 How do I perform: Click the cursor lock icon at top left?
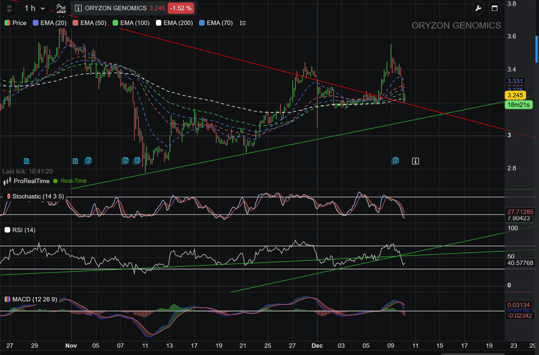(x=9, y=9)
